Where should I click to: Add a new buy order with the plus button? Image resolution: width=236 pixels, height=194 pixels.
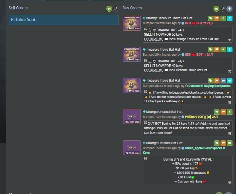point(229,9)
